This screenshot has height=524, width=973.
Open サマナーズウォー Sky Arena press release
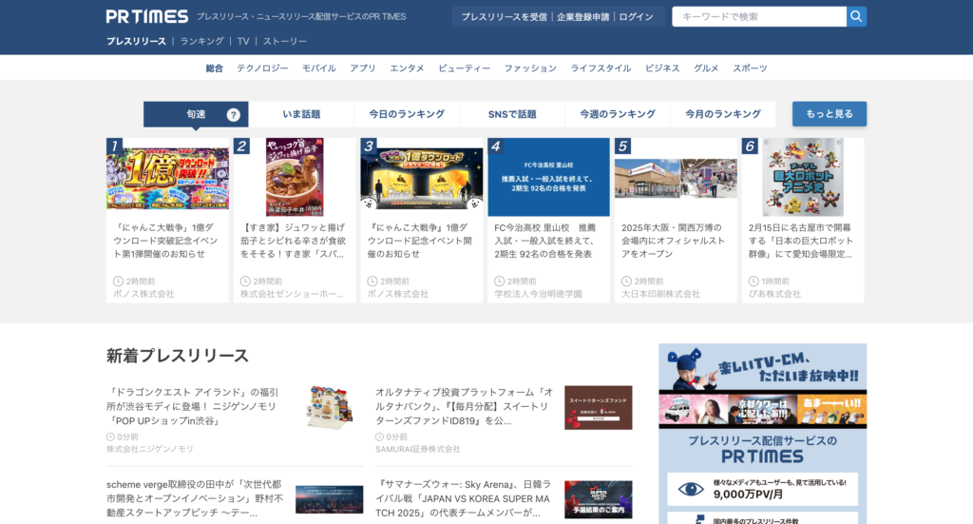463,498
